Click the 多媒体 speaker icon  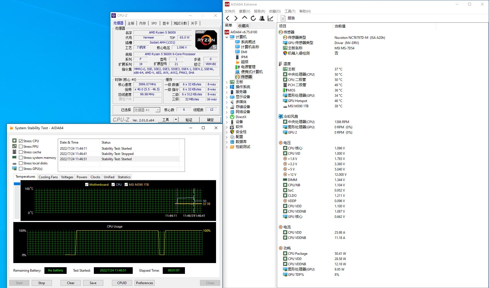pyautogui.click(x=232, y=102)
